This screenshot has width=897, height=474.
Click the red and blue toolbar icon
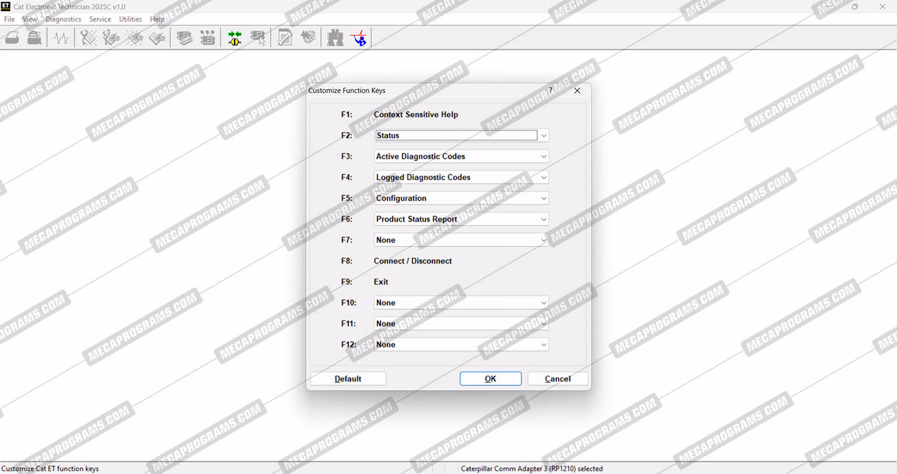tap(359, 39)
